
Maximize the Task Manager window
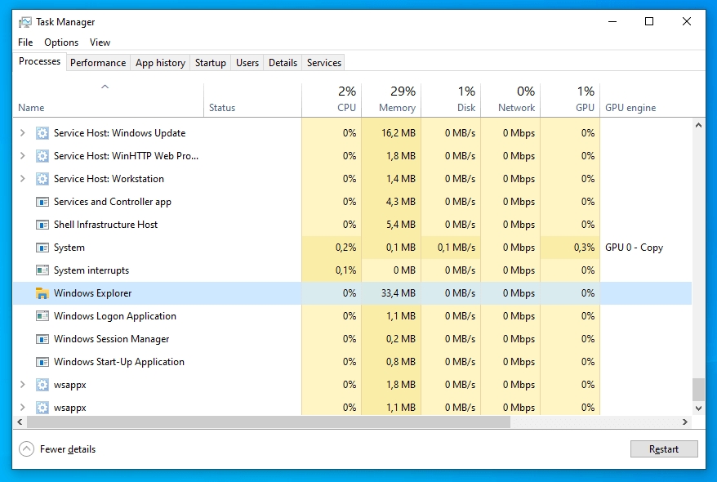pos(649,21)
